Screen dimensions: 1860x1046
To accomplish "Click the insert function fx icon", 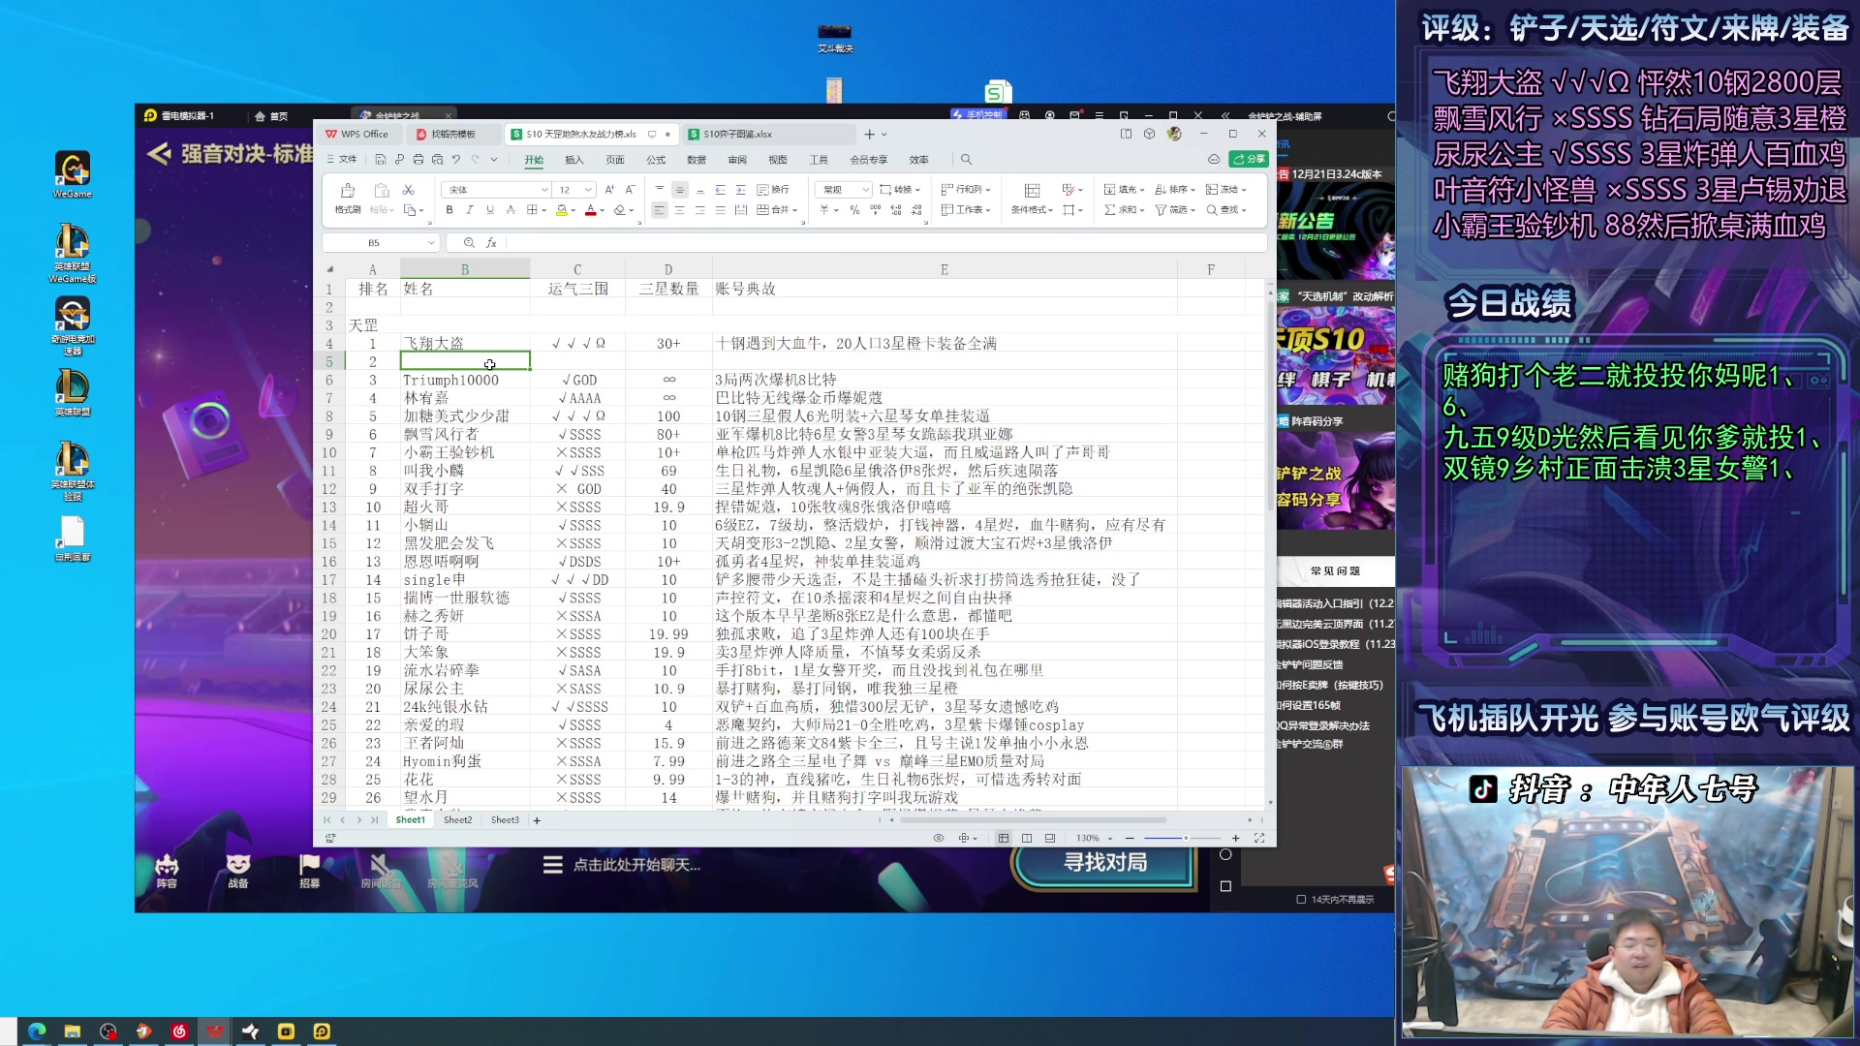I will (x=491, y=243).
